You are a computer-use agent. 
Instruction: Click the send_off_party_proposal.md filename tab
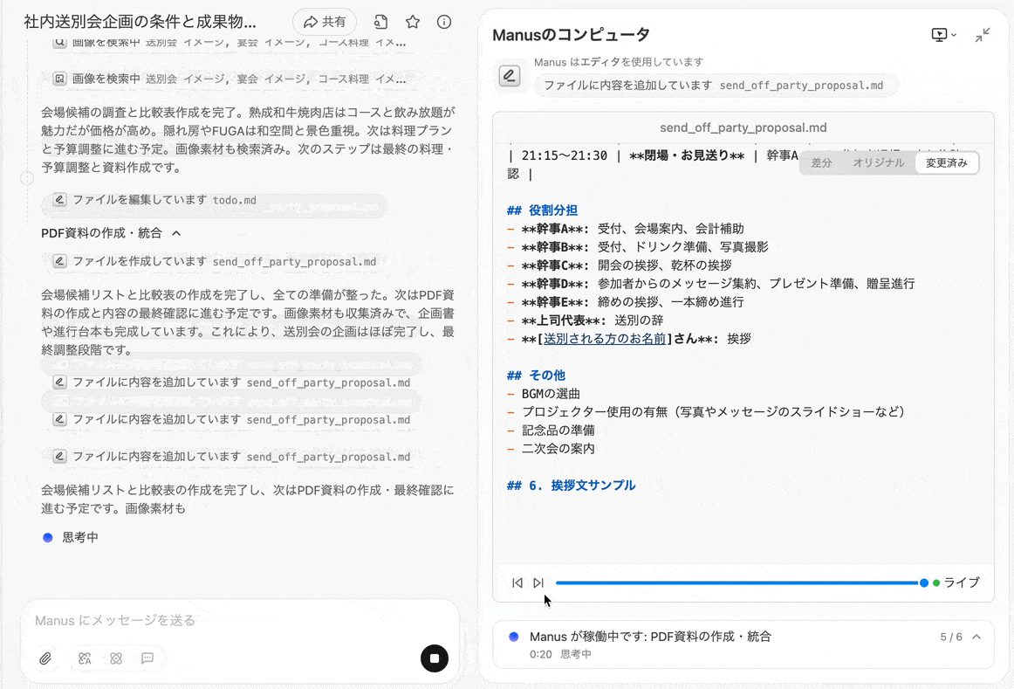(743, 127)
